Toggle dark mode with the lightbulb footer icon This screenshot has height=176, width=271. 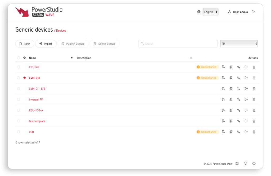tap(245, 163)
